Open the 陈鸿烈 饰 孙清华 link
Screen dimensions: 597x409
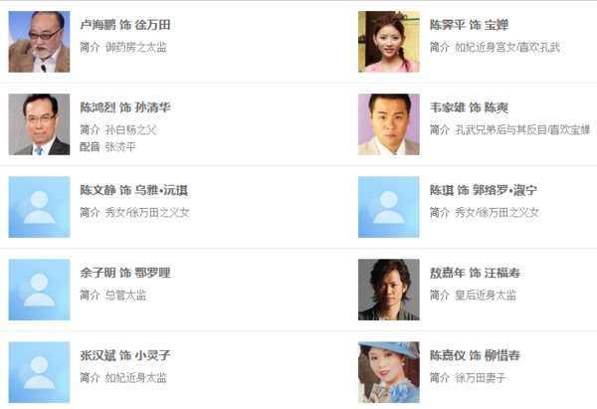tap(125, 107)
